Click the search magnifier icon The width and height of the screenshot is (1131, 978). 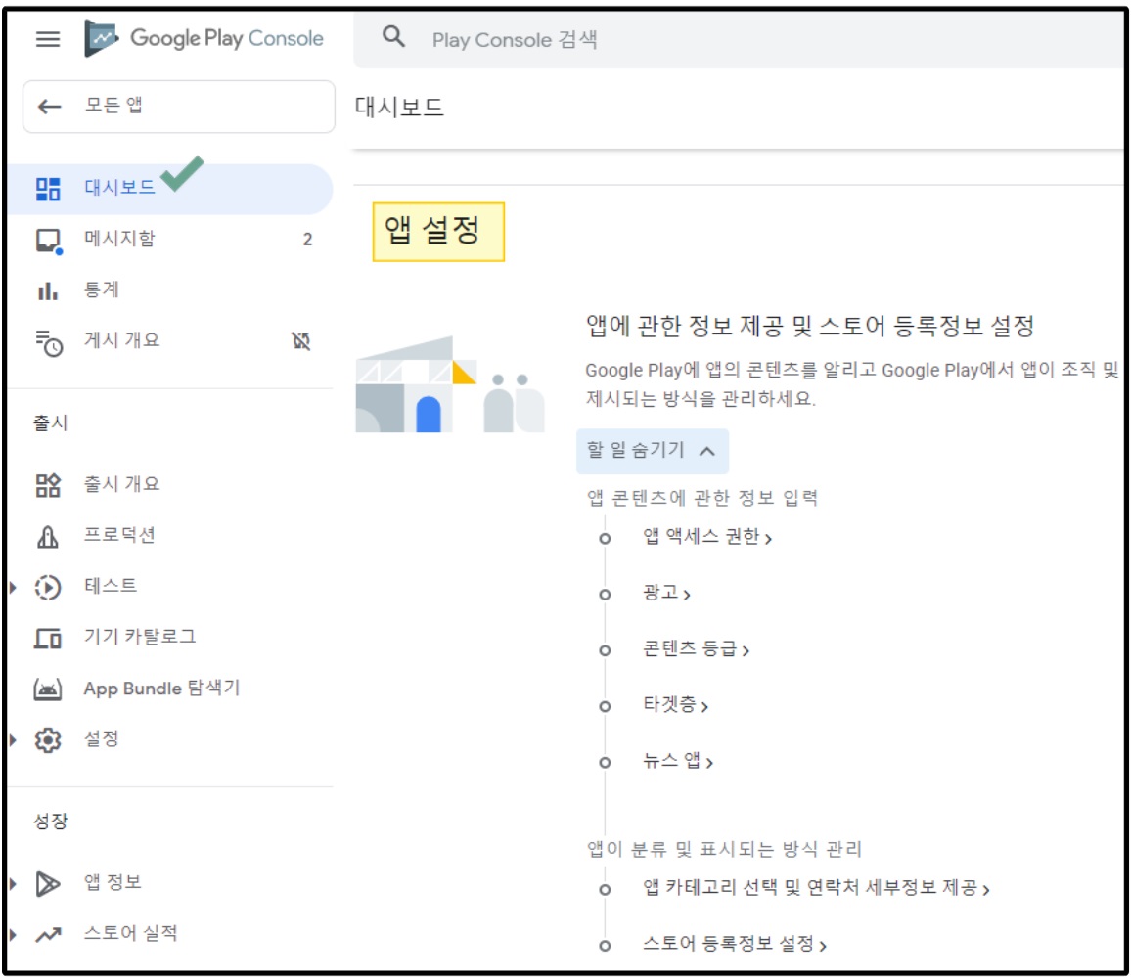(x=393, y=36)
